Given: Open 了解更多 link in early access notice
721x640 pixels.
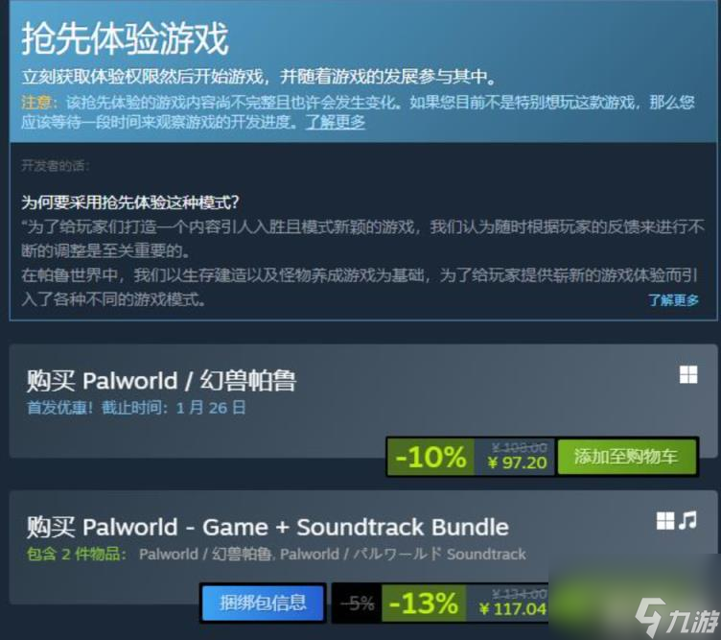Looking at the screenshot, I should pyautogui.click(x=336, y=122).
